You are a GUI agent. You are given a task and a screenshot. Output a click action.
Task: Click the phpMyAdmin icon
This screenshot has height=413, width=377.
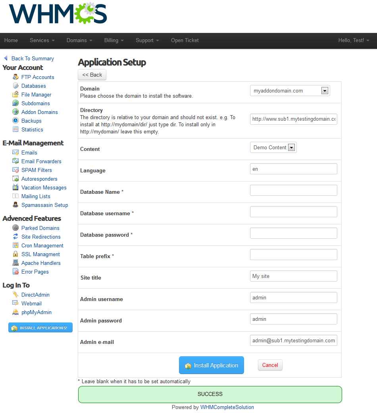tap(15, 312)
